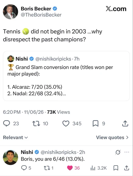The width and height of the screenshot is (133, 176).
Task: Share Boris Becker's post via upload icon
Action: click(x=125, y=123)
